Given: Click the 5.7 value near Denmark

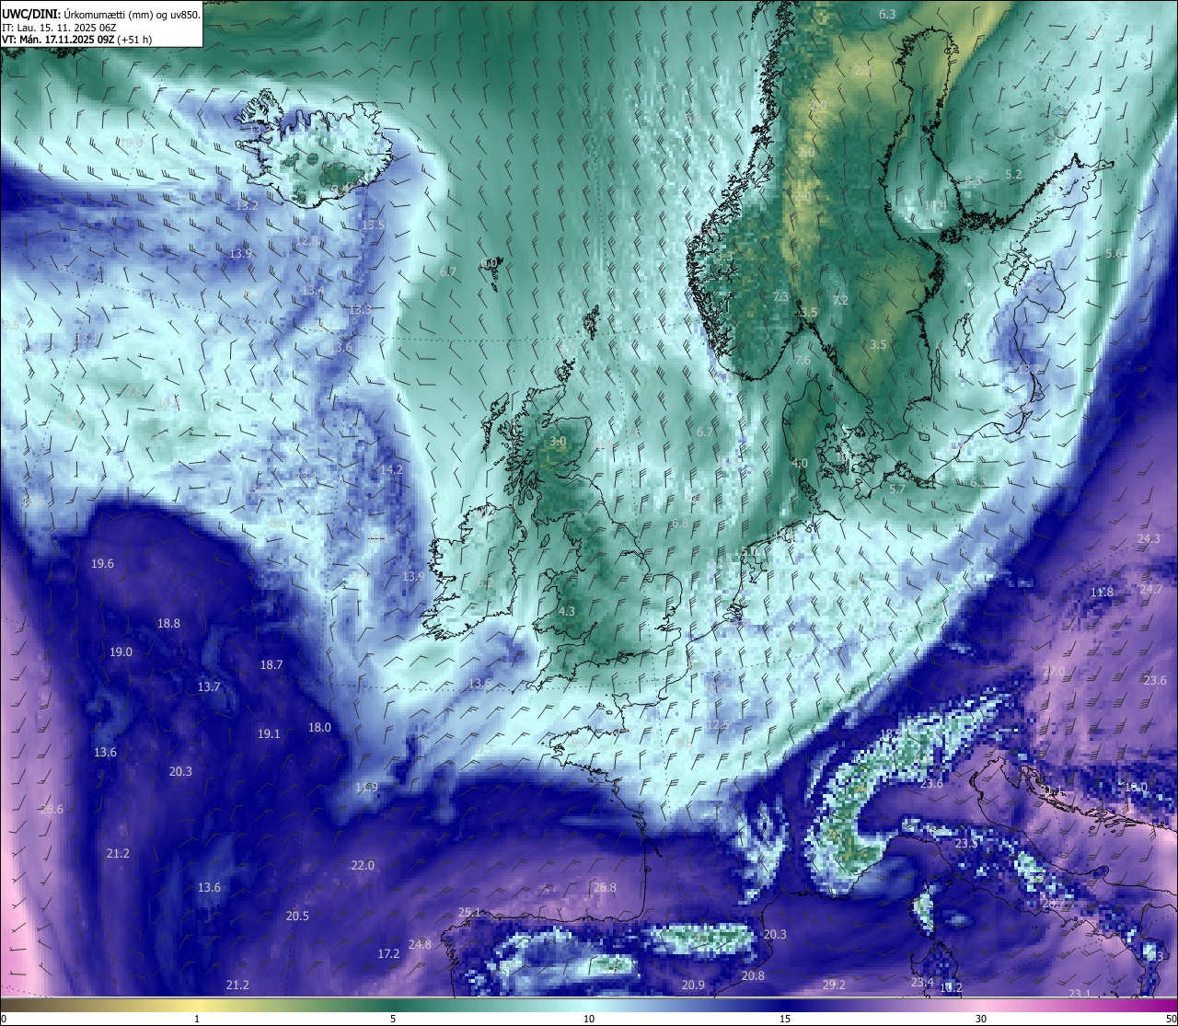Looking at the screenshot, I should click(x=897, y=489).
